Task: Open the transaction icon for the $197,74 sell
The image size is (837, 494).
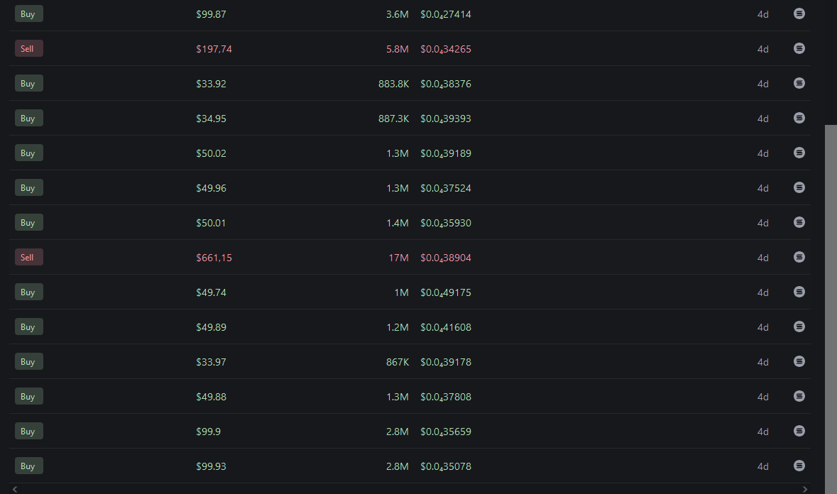Action: (799, 48)
